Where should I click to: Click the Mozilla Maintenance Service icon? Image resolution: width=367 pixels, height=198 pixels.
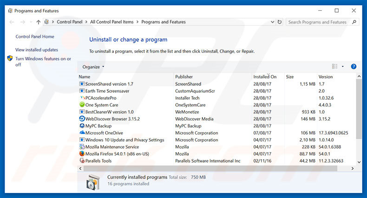pyautogui.click(x=82, y=147)
